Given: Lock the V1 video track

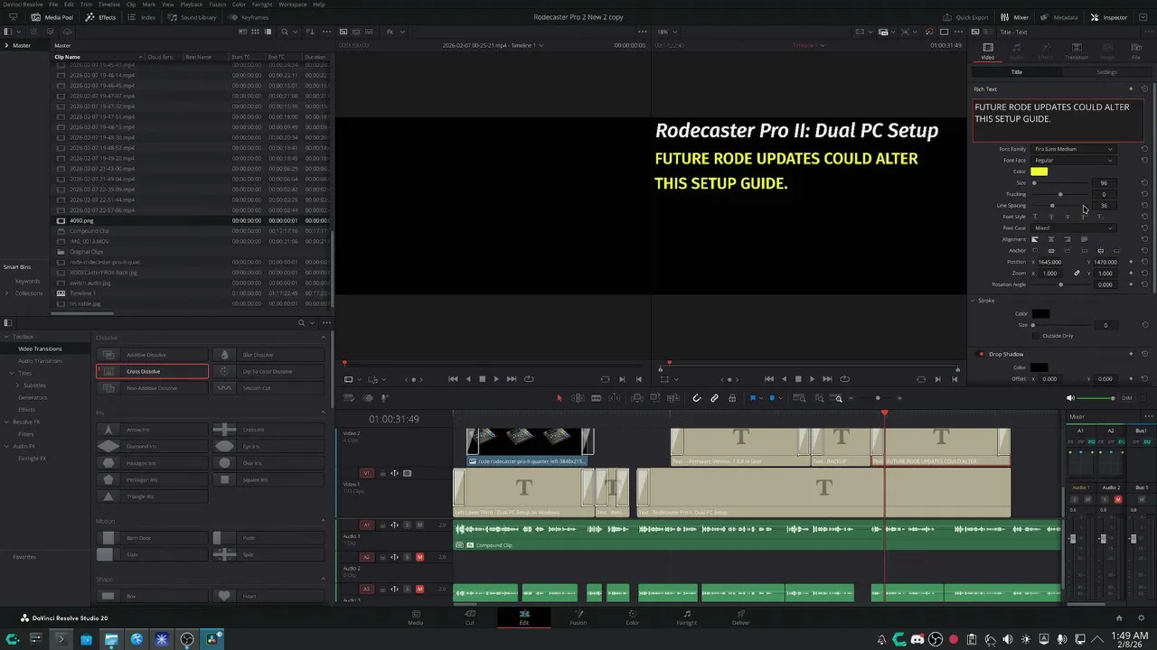Looking at the screenshot, I should click(x=381, y=473).
